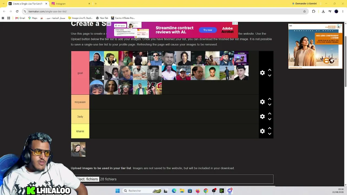Move the goat tier up
The width and height of the screenshot is (347, 195).
tap(270, 70)
